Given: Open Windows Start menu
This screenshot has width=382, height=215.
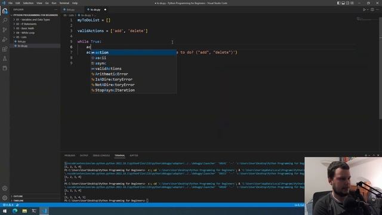Looking at the screenshot, I should [5, 211].
